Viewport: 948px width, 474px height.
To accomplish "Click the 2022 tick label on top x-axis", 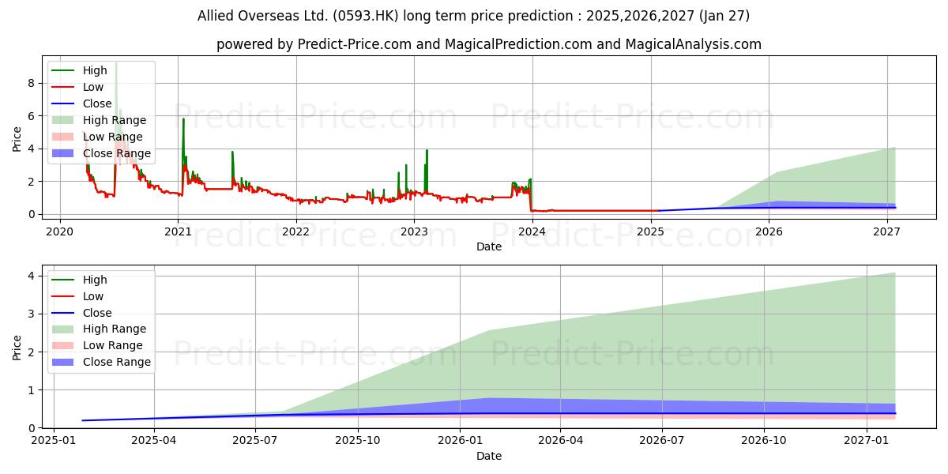I will tap(296, 231).
